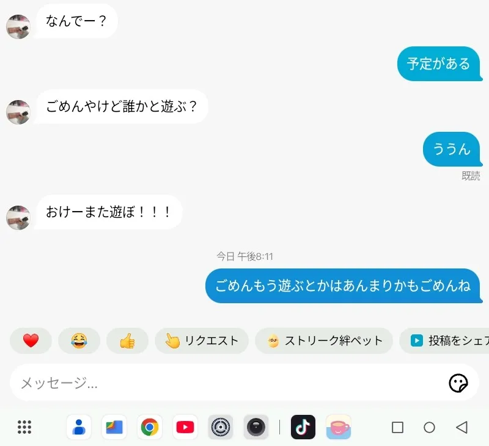Open the ストリーク絆ペット chip
Viewport: 489px width, 446px height.
pos(324,340)
